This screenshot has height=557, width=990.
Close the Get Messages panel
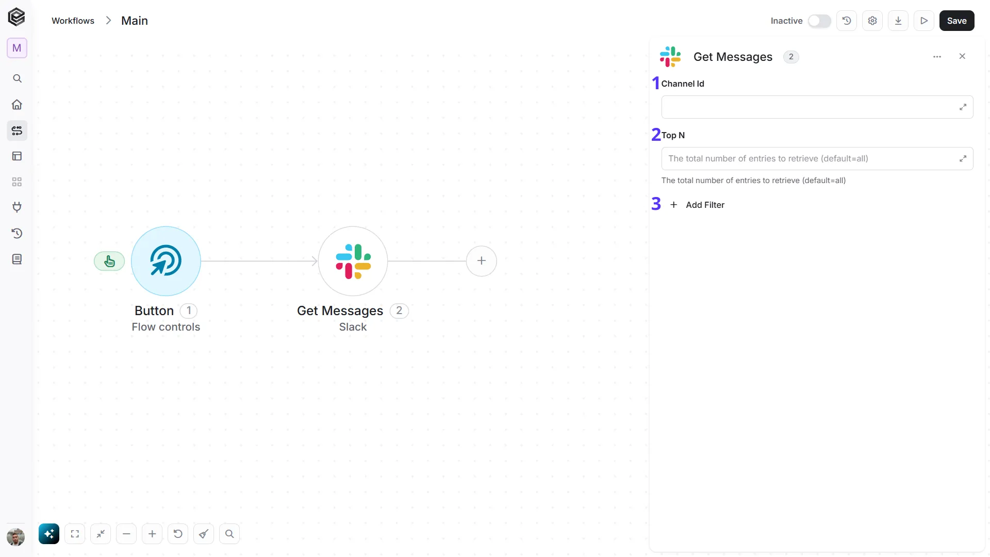962,56
